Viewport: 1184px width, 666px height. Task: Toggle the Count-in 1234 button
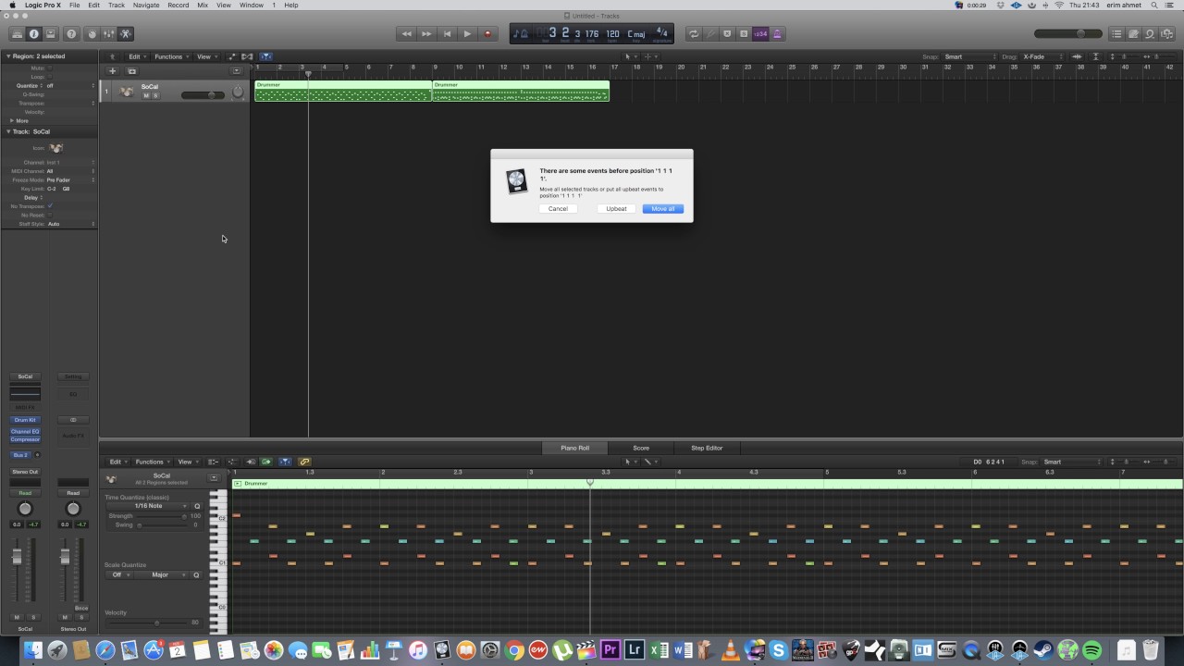[760, 34]
